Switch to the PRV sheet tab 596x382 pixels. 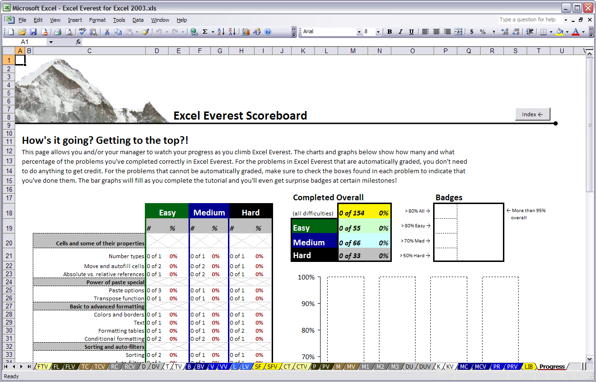(512, 366)
